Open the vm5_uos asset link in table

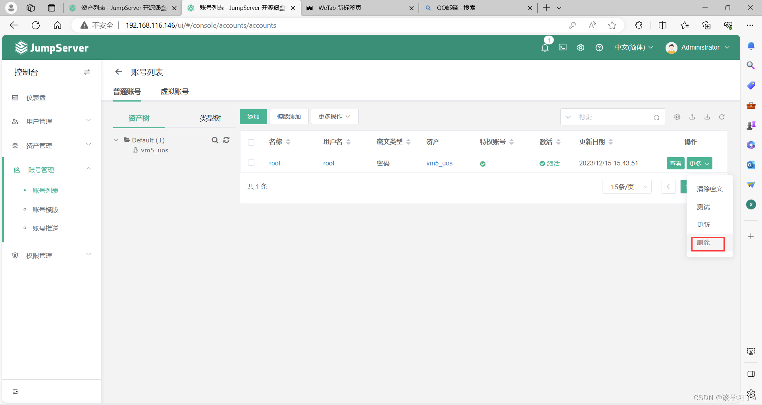(x=439, y=163)
